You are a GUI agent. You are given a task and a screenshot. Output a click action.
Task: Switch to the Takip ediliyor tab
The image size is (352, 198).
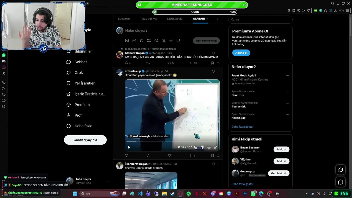pyautogui.click(x=149, y=19)
